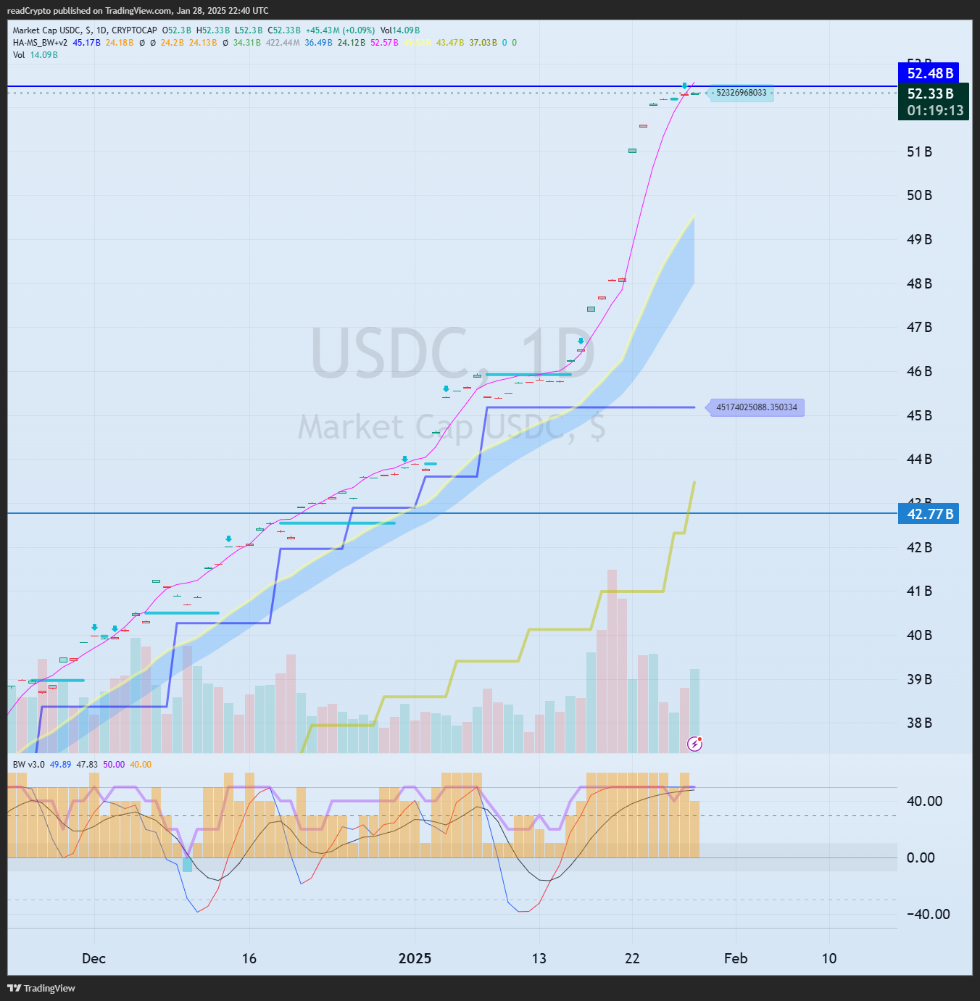
Task: Click the 42 B price axis label
Action: (919, 547)
